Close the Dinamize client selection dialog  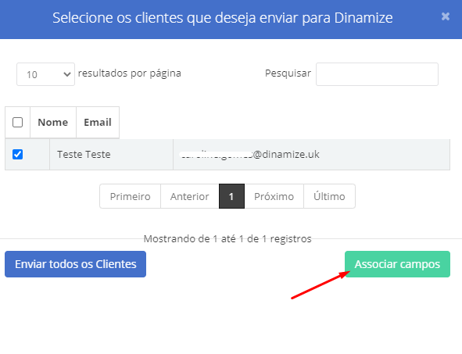(446, 16)
